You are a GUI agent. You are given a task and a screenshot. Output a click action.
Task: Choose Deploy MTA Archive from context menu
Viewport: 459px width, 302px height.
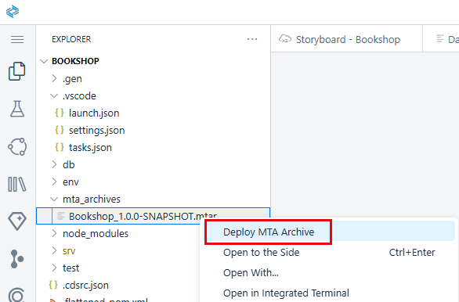click(329, 232)
